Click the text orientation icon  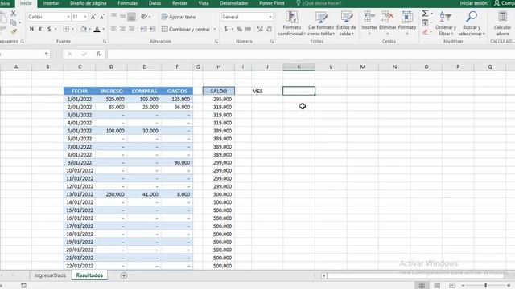[x=144, y=16]
